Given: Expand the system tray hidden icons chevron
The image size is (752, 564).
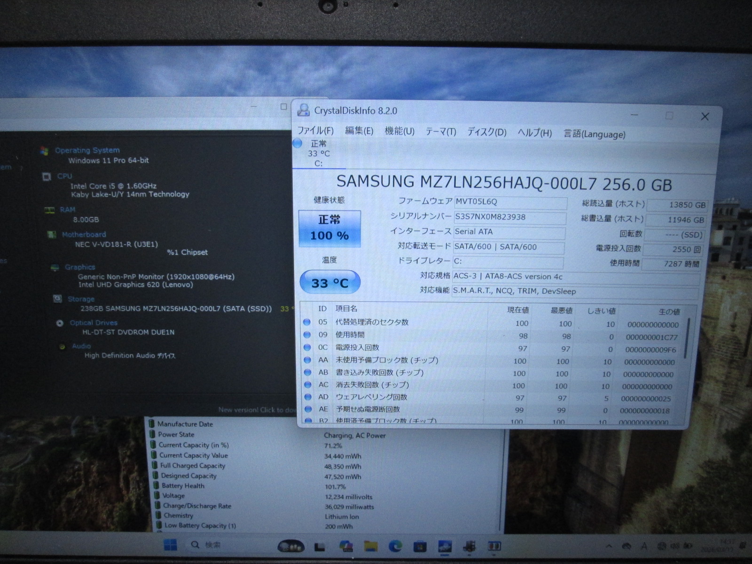Looking at the screenshot, I should [609, 547].
